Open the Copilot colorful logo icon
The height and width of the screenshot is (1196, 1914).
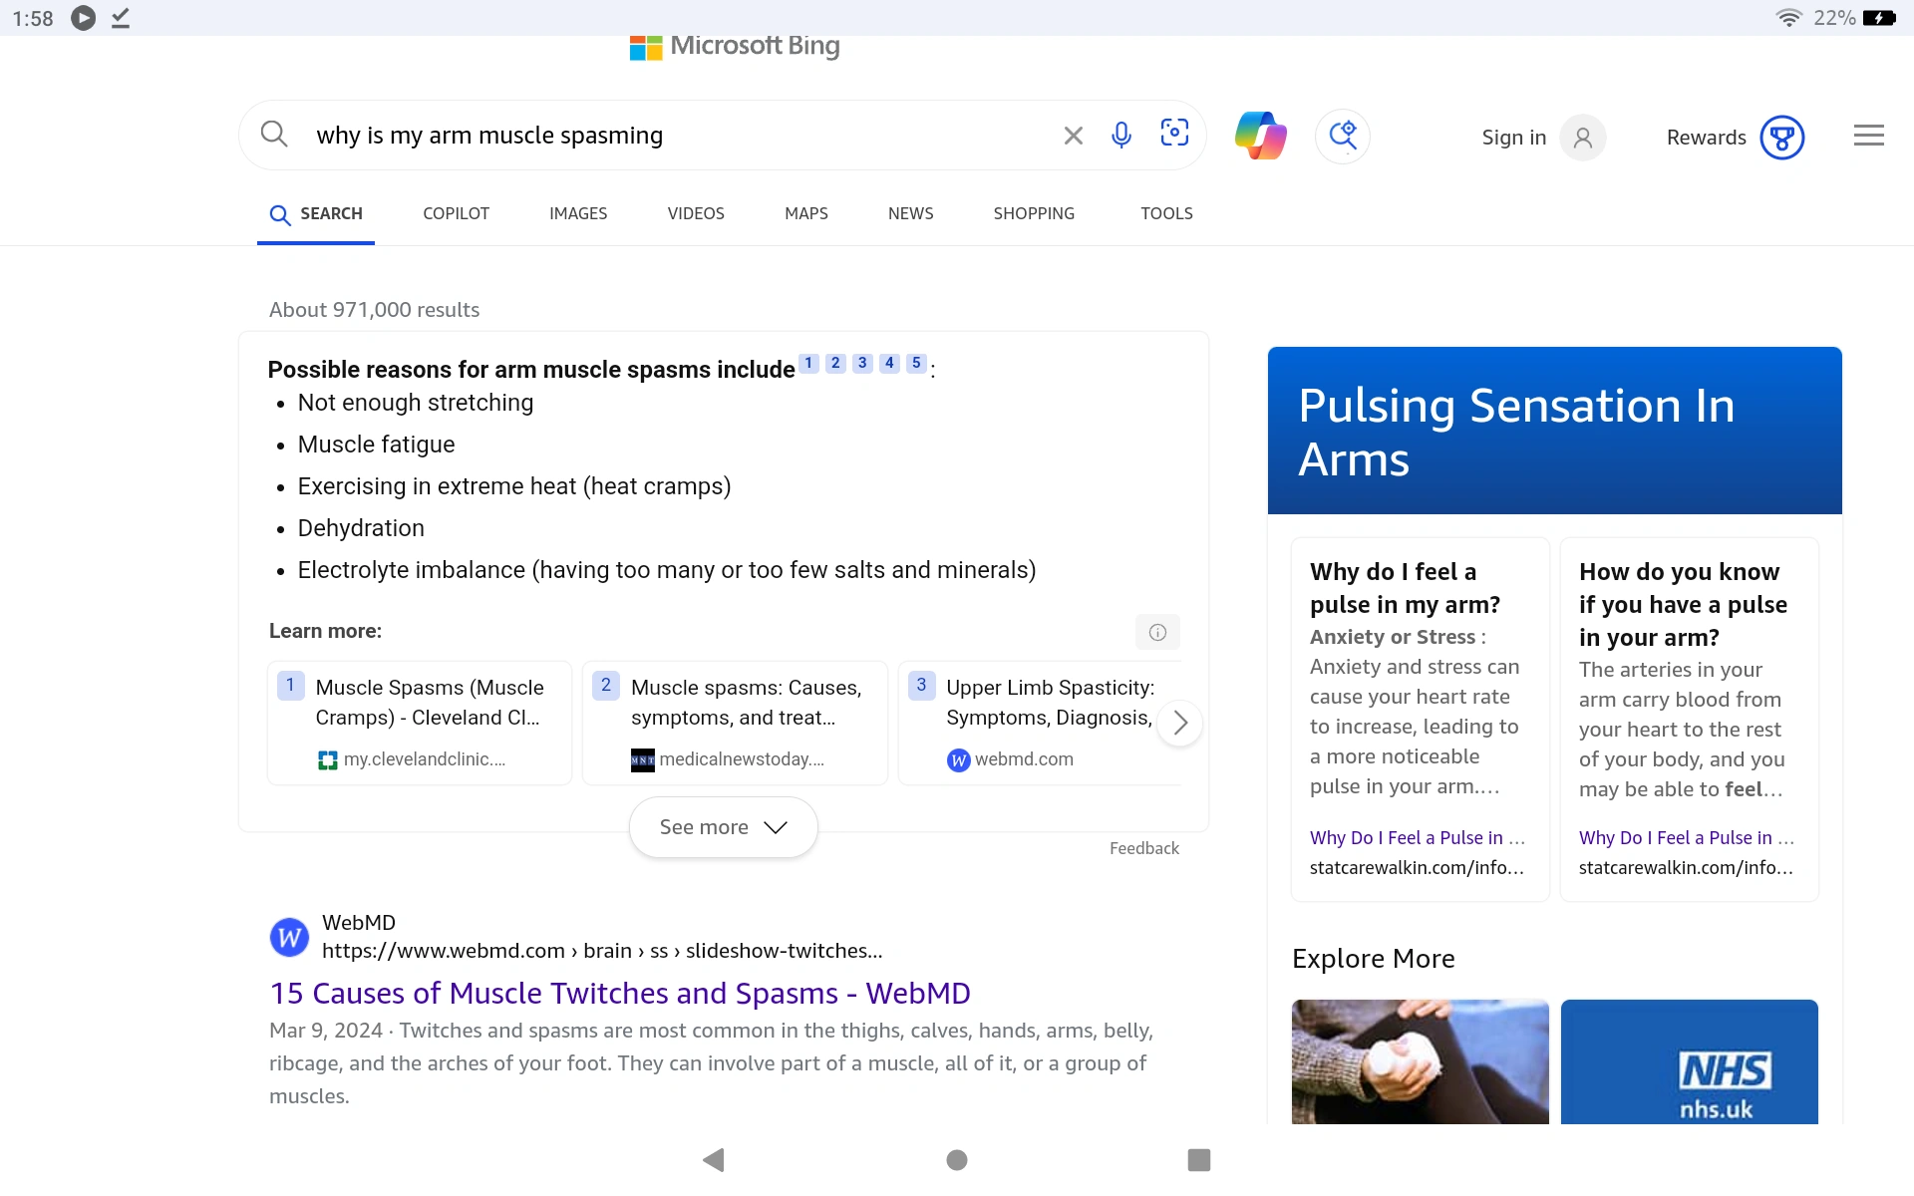pyautogui.click(x=1260, y=136)
